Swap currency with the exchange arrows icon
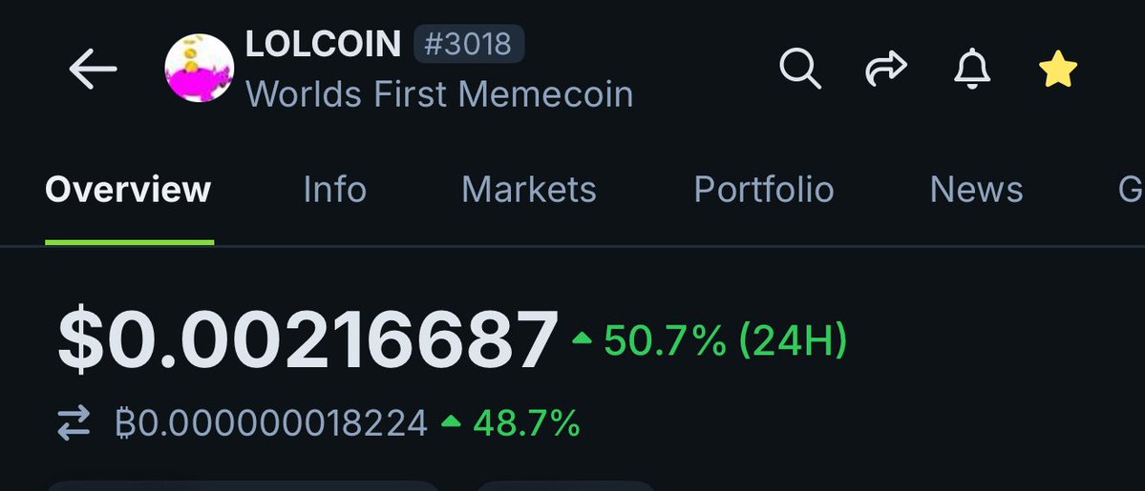Viewport: 1145px width, 491px height. [74, 423]
